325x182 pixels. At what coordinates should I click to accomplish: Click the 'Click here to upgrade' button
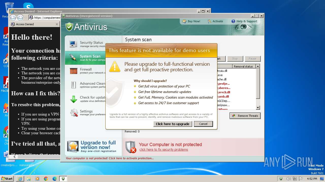pyautogui.click(x=173, y=124)
